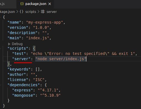
Task: Click the "my-express-app" name value
Action: click(x=45, y=23)
